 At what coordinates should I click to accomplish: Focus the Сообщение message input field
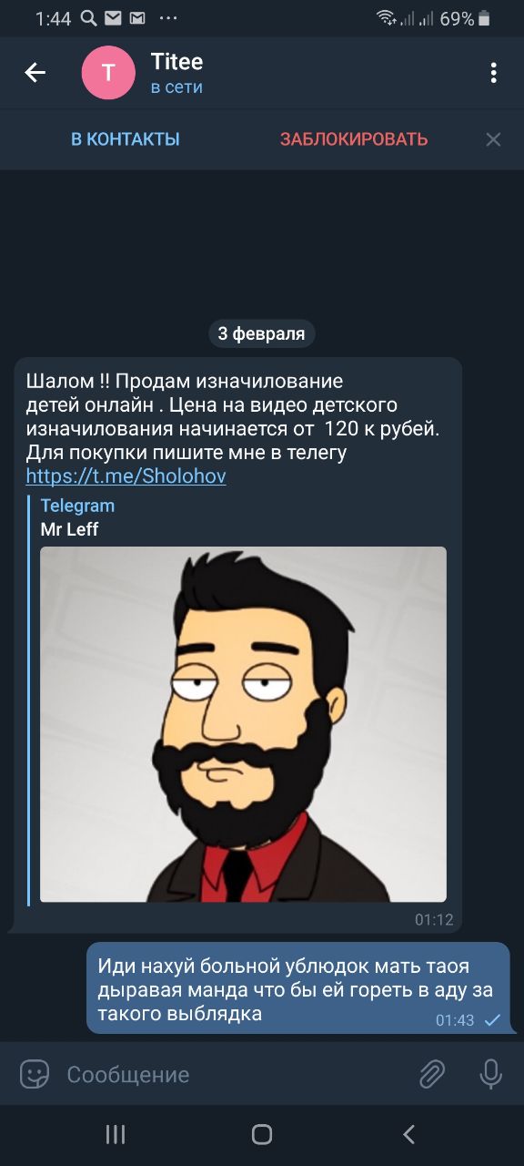click(x=232, y=1075)
